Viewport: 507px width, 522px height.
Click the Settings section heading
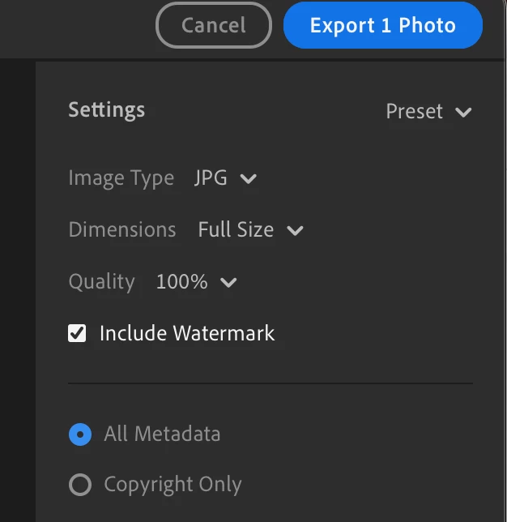107,110
